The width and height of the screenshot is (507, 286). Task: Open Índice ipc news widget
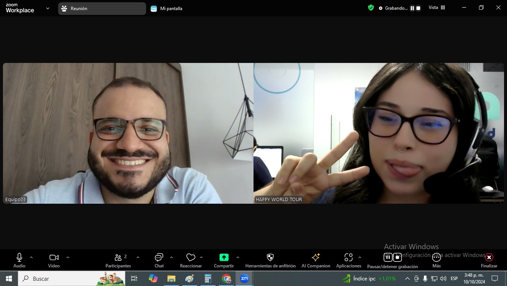tap(369, 279)
